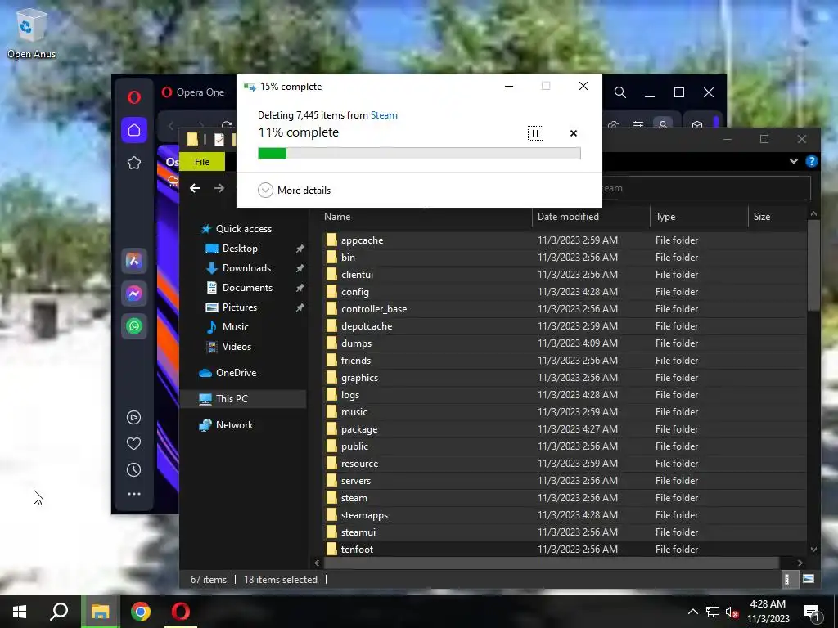838x628 pixels.
Task: Show hidden tray icons chevron
Action: point(692,612)
